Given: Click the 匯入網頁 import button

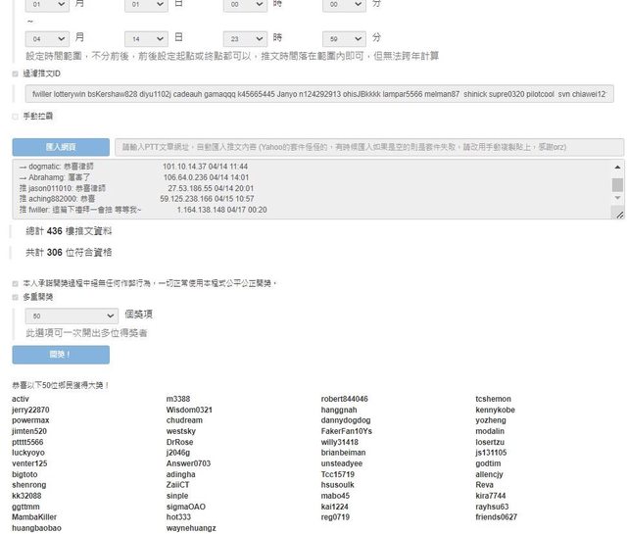Looking at the screenshot, I should [x=61, y=147].
